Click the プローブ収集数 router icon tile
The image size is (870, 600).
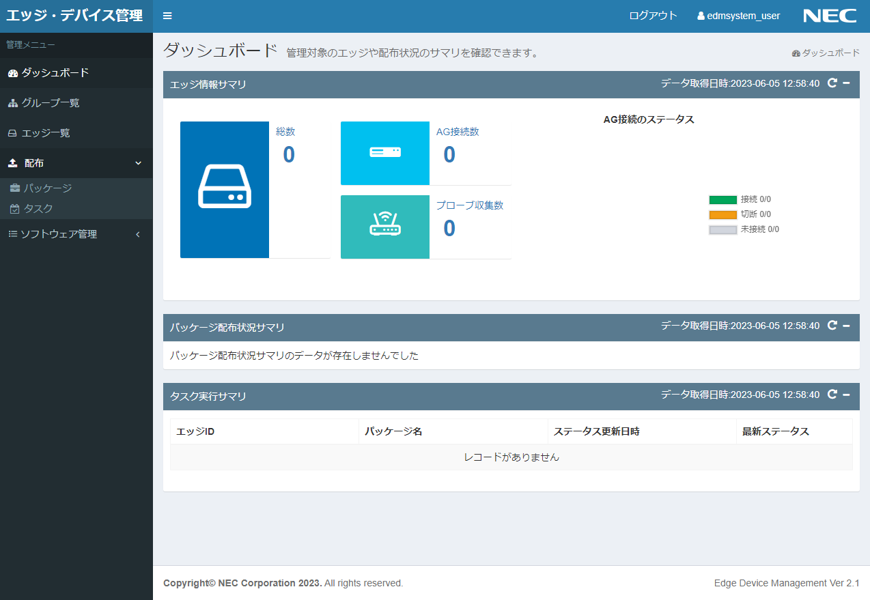[x=385, y=227]
